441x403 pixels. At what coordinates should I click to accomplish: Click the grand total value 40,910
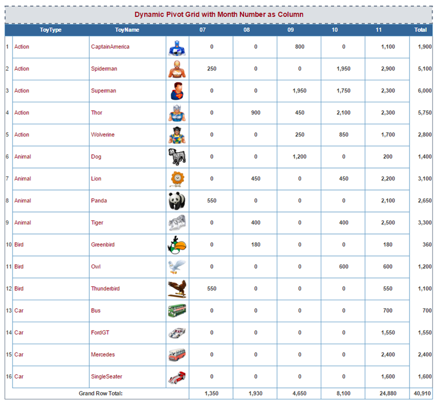click(422, 394)
